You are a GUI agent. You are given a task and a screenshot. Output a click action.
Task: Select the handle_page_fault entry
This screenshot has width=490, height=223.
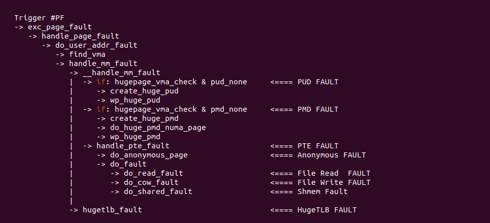pyautogui.click(x=80, y=36)
